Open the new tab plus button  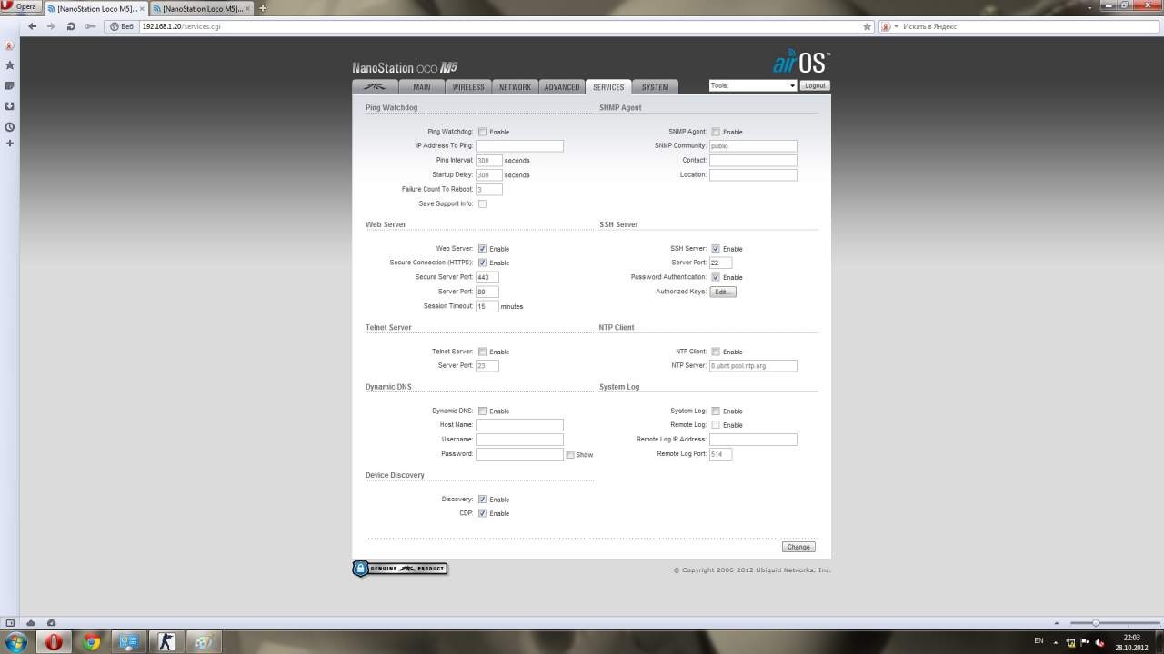tap(263, 8)
